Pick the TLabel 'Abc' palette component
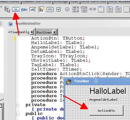 [x=24, y=9]
